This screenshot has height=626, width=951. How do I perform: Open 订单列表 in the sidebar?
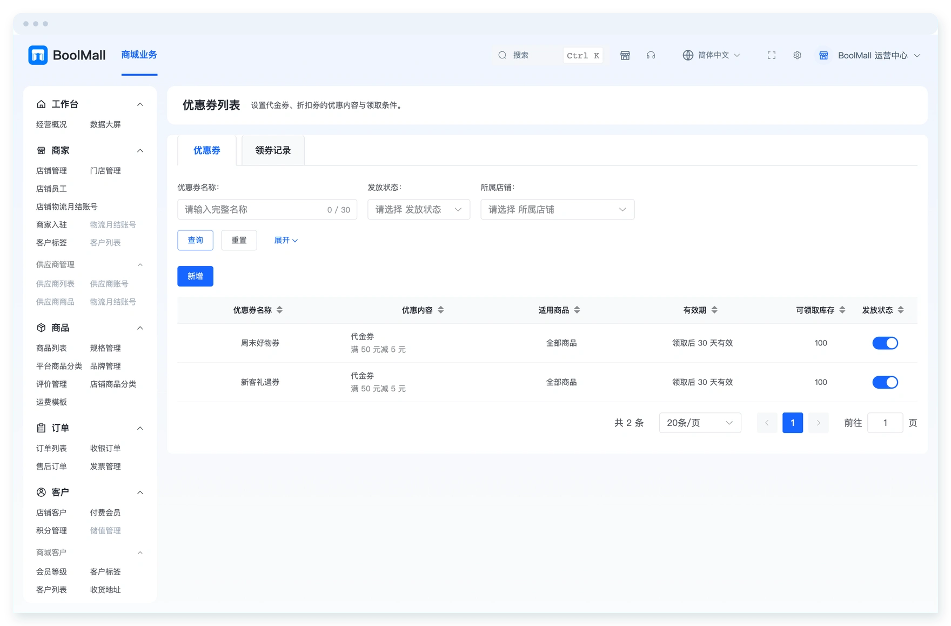(x=51, y=448)
